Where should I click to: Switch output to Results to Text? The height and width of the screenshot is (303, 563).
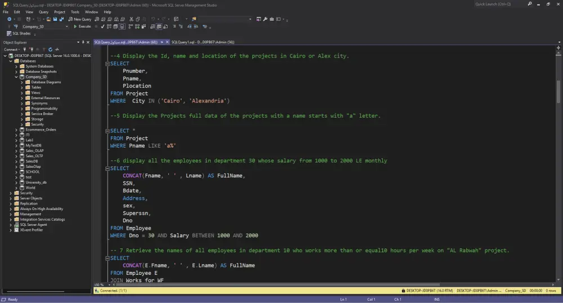[x=153, y=26]
